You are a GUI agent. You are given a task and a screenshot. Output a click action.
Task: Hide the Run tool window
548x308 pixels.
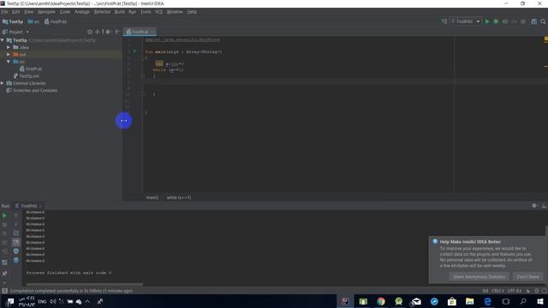pyautogui.click(x=544, y=205)
